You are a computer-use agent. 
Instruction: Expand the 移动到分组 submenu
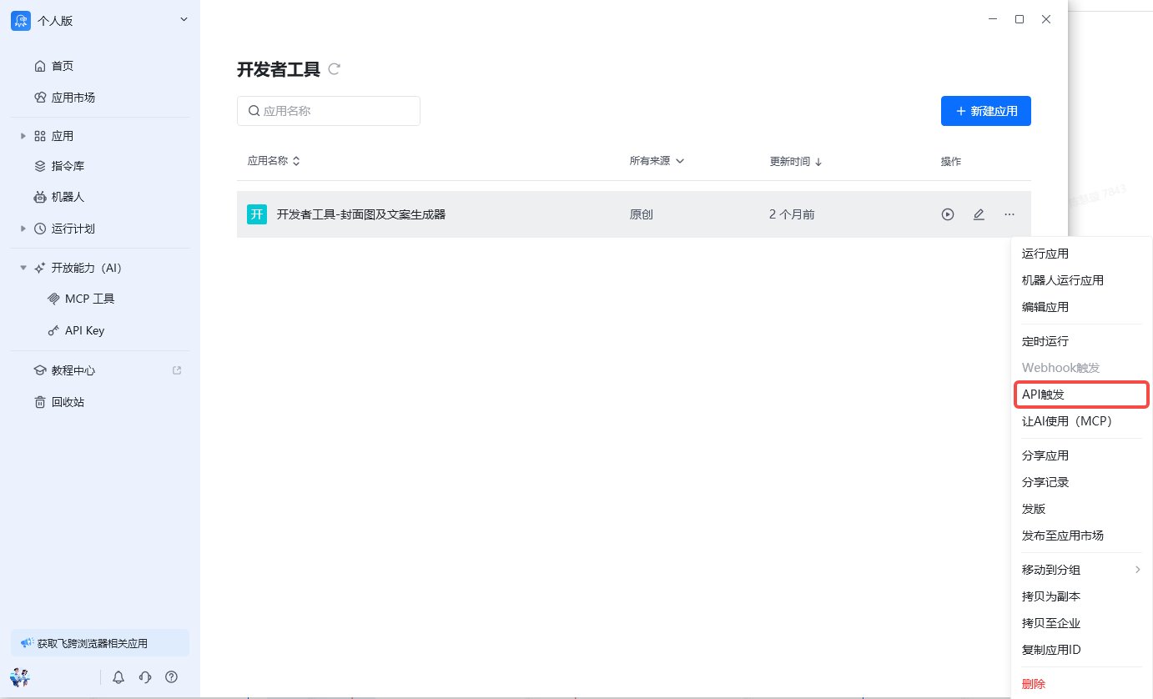[1081, 570]
